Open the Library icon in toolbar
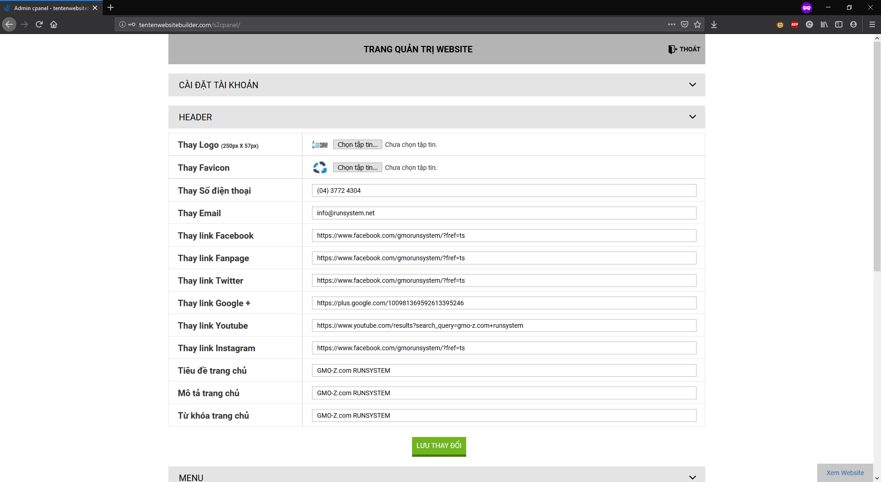This screenshot has height=482, width=881. click(824, 24)
